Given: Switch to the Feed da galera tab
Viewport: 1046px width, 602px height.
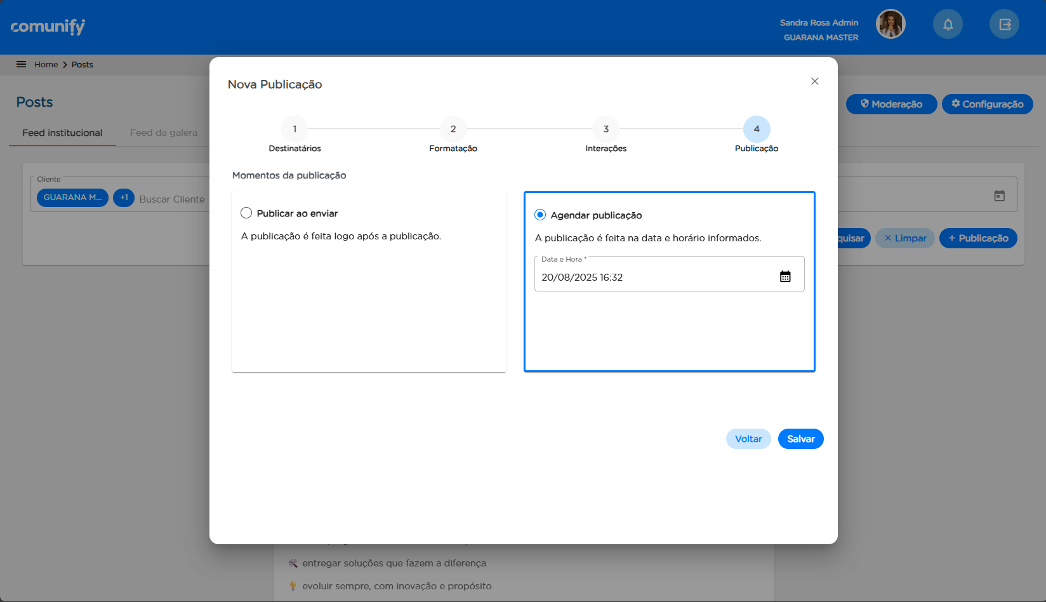Looking at the screenshot, I should [164, 133].
